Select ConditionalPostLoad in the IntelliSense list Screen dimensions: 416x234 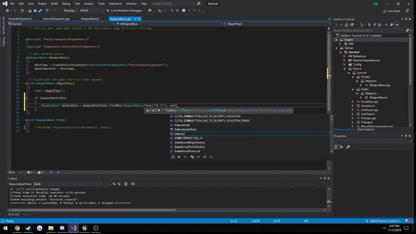point(187,151)
